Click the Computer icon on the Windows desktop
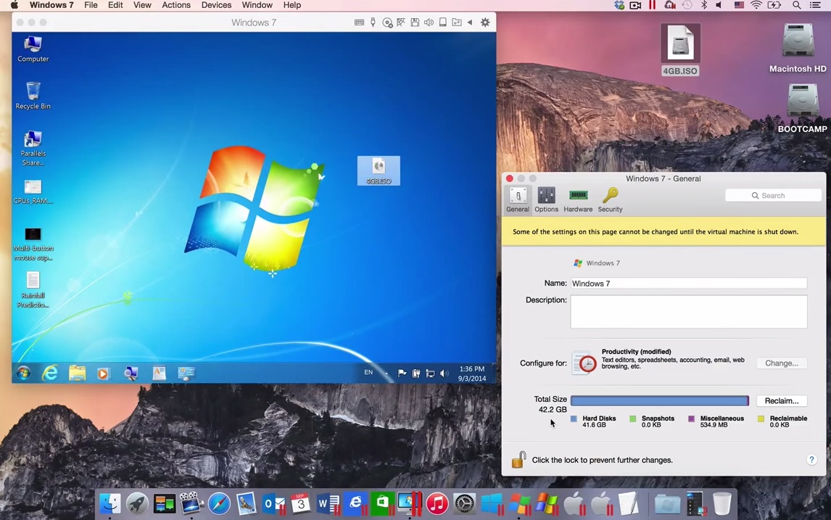The height and width of the screenshot is (520, 831). [x=33, y=49]
